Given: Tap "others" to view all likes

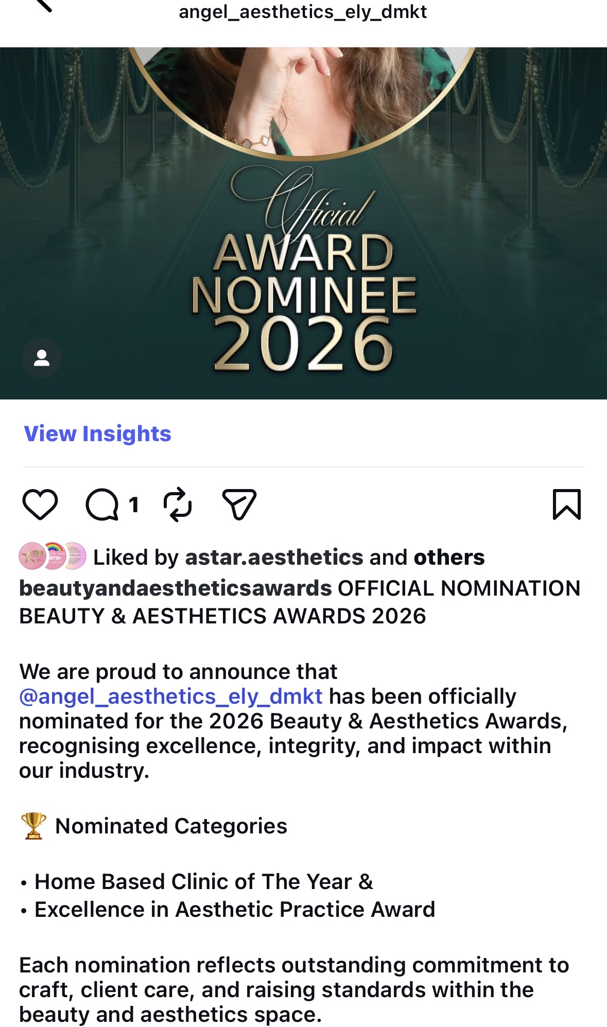Looking at the screenshot, I should [449, 557].
